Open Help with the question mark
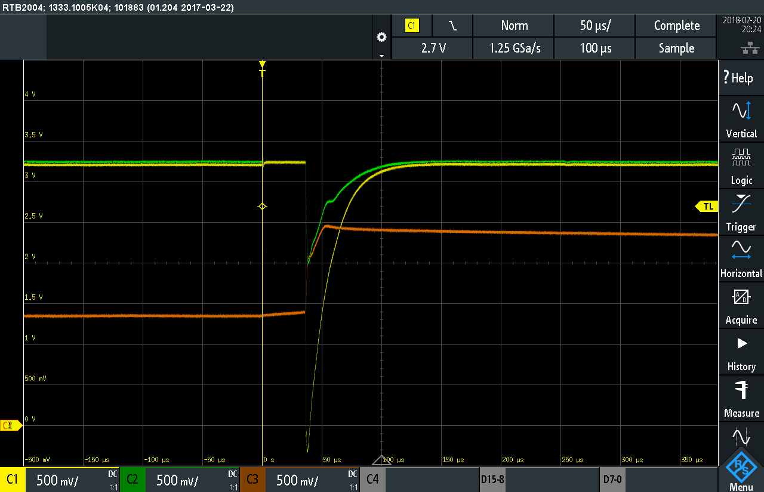This screenshot has width=764, height=492. click(738, 78)
